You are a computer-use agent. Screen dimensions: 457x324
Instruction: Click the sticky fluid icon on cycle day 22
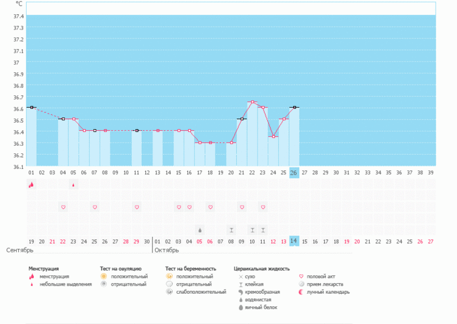tap(252, 229)
